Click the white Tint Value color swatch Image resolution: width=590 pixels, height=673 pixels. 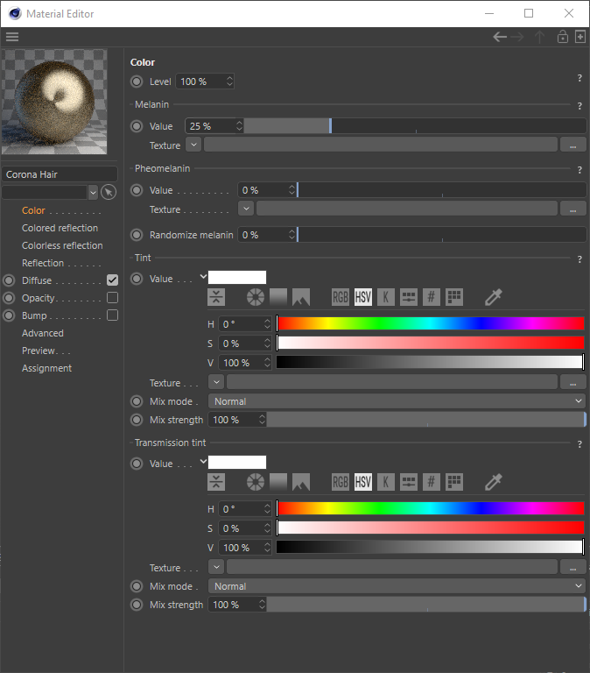[237, 277]
